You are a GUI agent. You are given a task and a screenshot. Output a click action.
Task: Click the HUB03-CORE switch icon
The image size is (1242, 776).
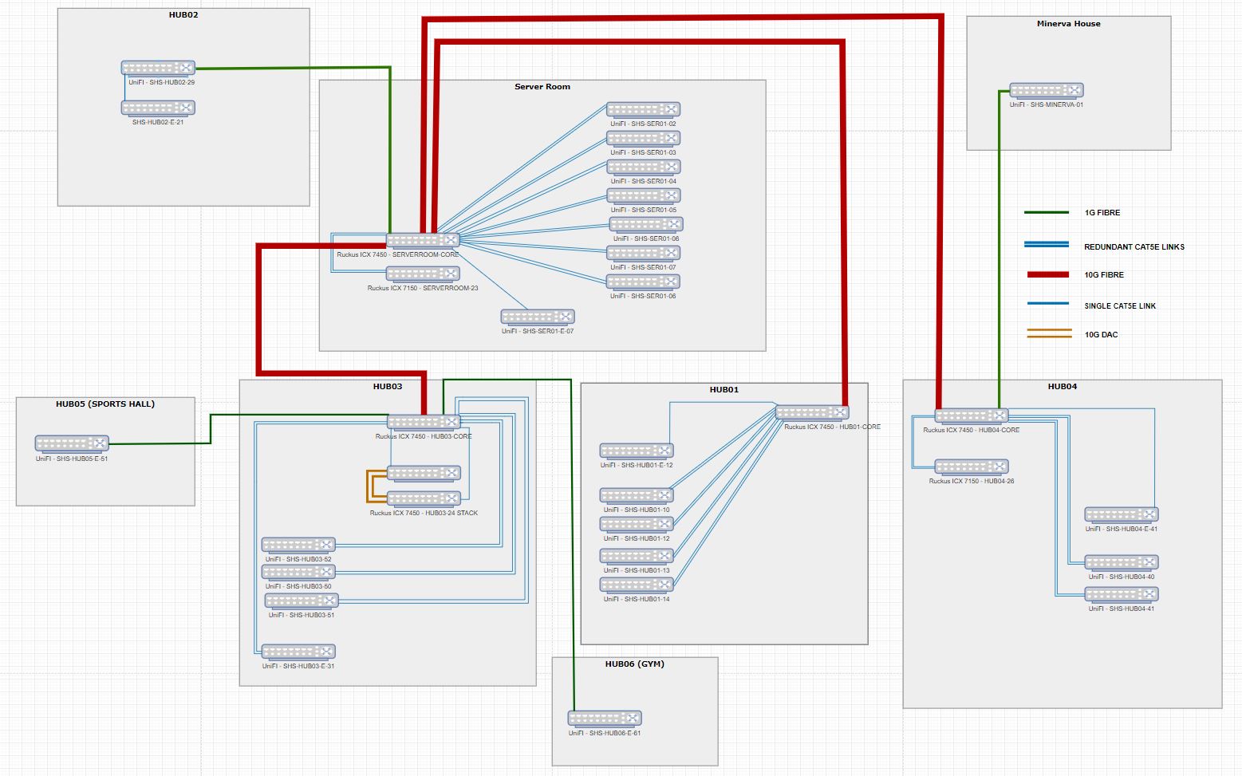pyautogui.click(x=424, y=422)
